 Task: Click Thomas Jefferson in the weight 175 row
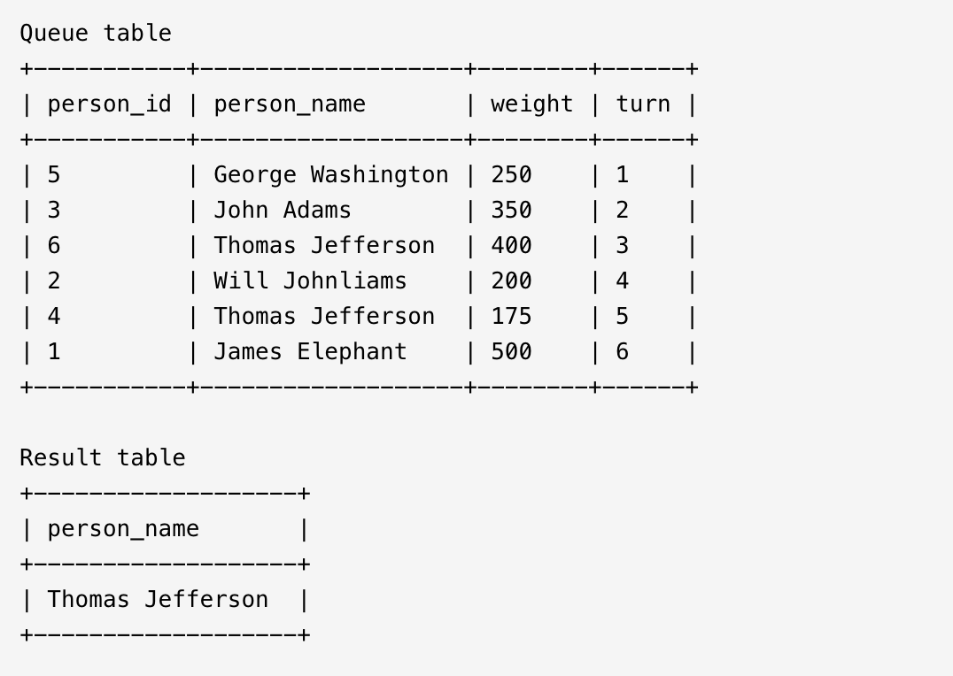click(x=324, y=317)
